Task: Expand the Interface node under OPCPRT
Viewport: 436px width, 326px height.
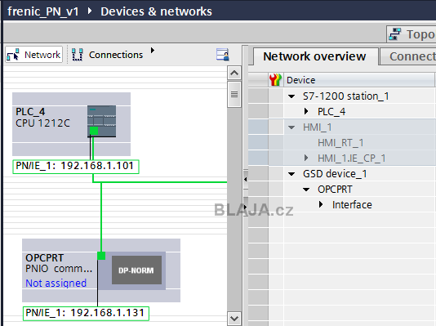Action: coord(321,205)
